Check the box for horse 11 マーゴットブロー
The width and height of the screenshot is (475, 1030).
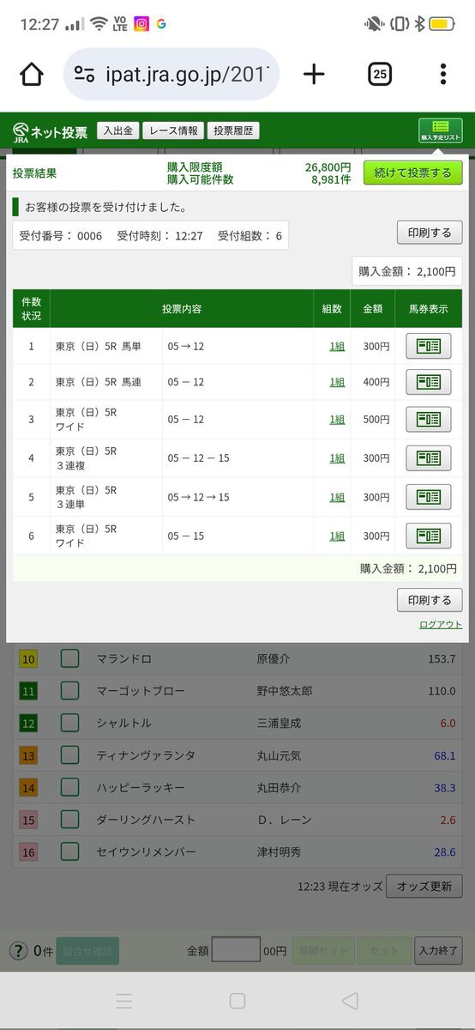70,691
